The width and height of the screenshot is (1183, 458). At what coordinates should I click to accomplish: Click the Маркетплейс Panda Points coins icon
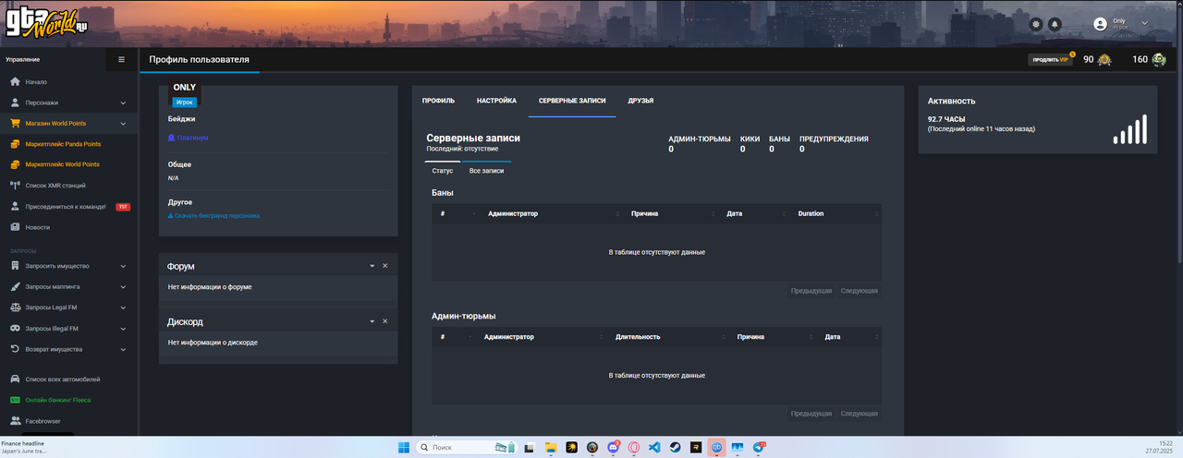(15, 144)
